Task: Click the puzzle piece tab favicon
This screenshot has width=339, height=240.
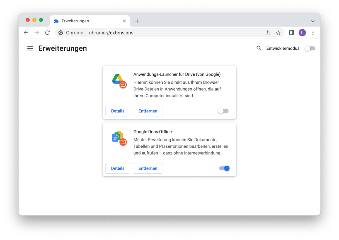Action: [x=56, y=21]
